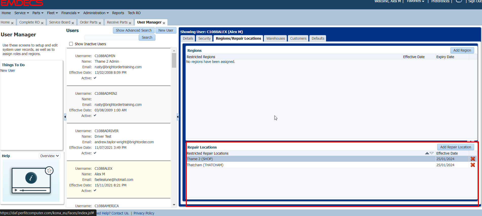The image size is (482, 216).
Task: Click the user search input field
Action: click(x=111, y=37)
